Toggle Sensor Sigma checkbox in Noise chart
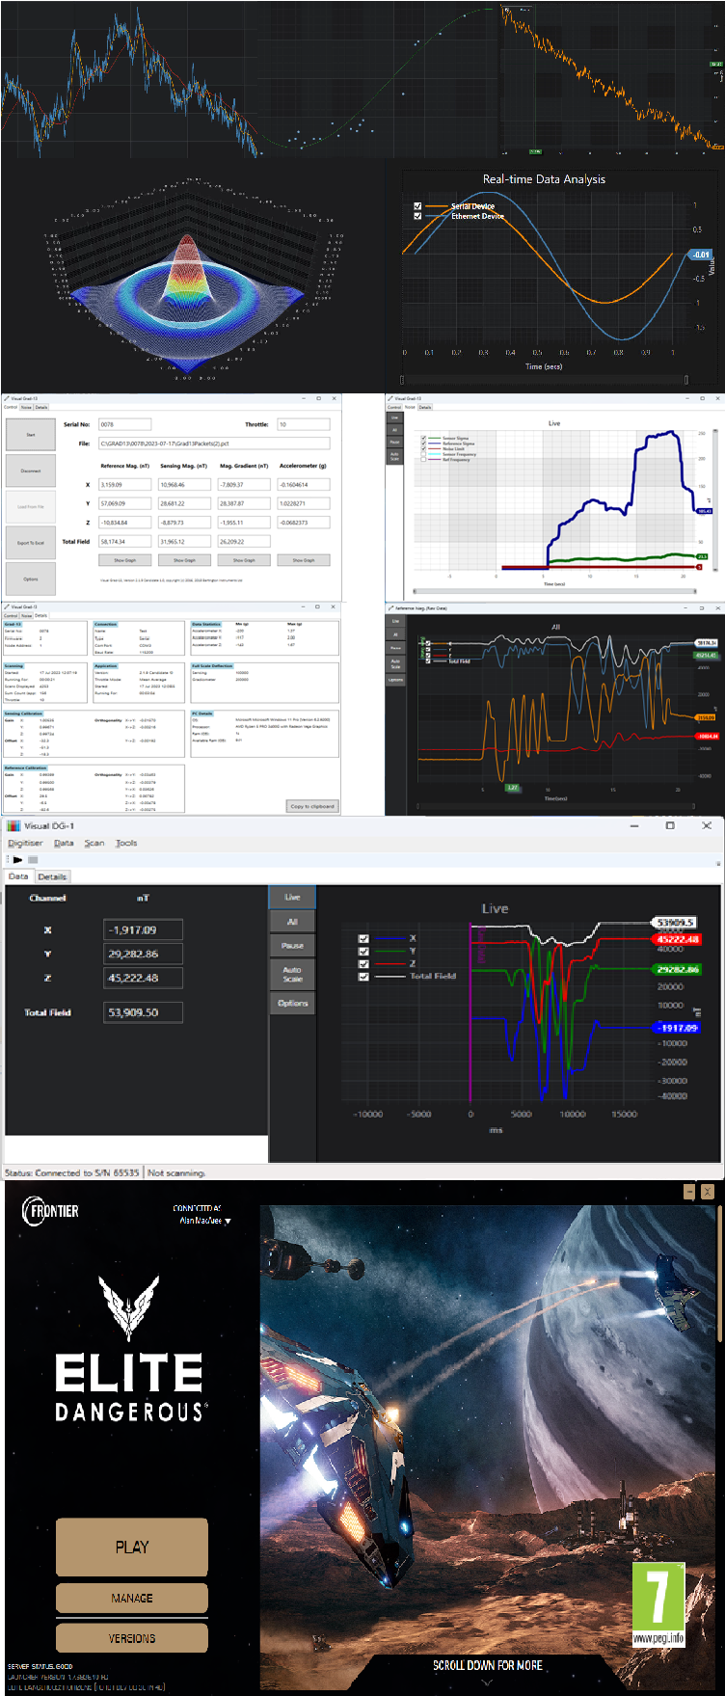725x1696 pixels. [423, 438]
